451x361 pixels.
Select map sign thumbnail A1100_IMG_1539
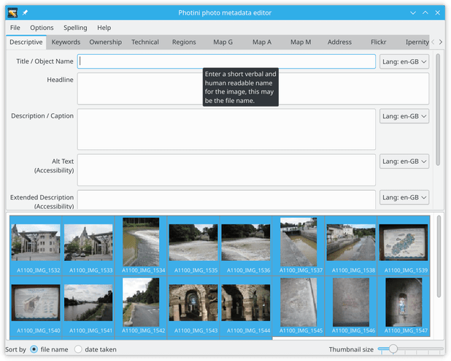(404, 246)
